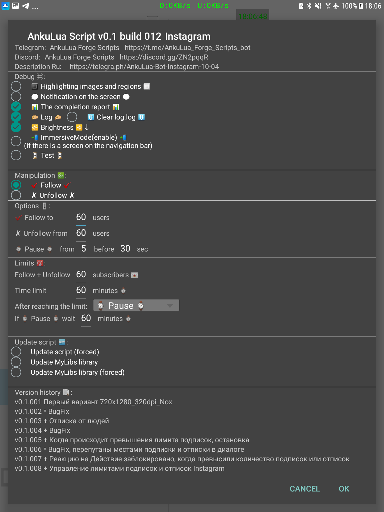Image resolution: width=384 pixels, height=512 pixels.
Task: Tap the Telegram paper plane status icon
Action: point(25,6)
